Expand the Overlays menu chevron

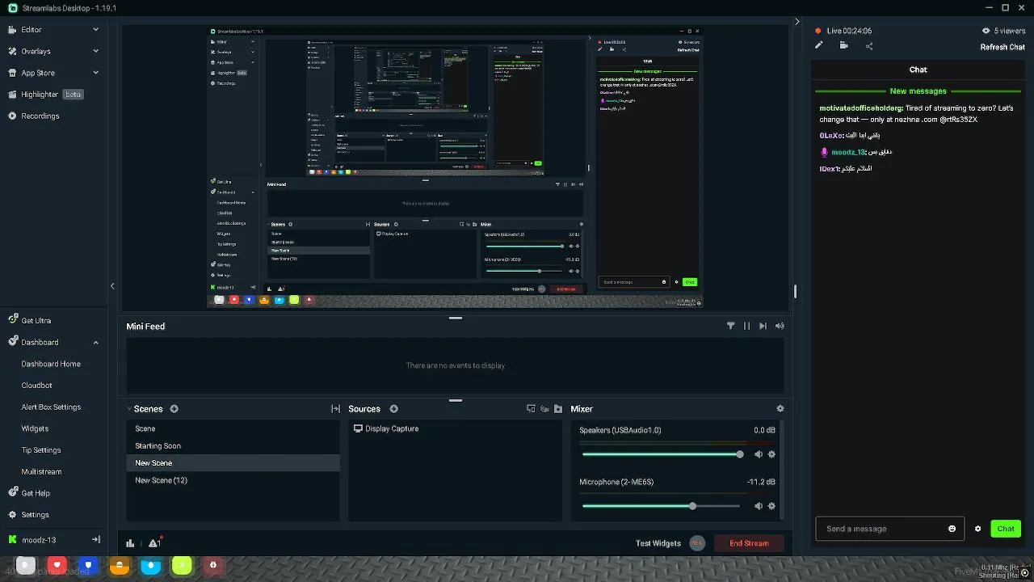[95, 51]
